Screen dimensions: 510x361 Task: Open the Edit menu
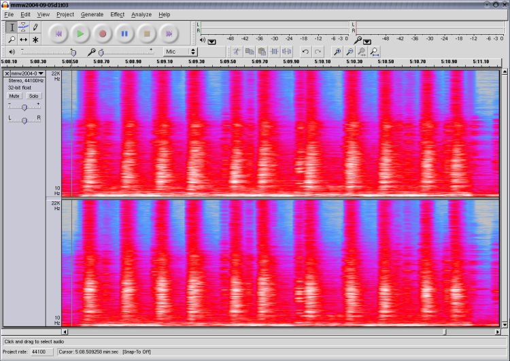coord(25,14)
